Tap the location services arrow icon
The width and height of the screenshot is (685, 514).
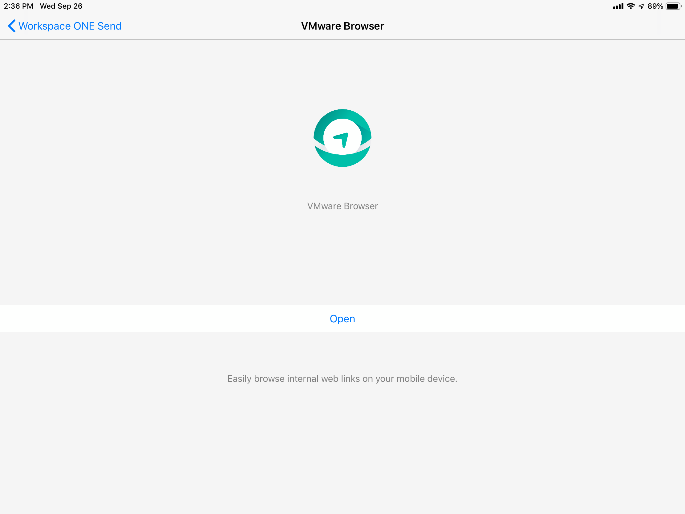pos(641,6)
